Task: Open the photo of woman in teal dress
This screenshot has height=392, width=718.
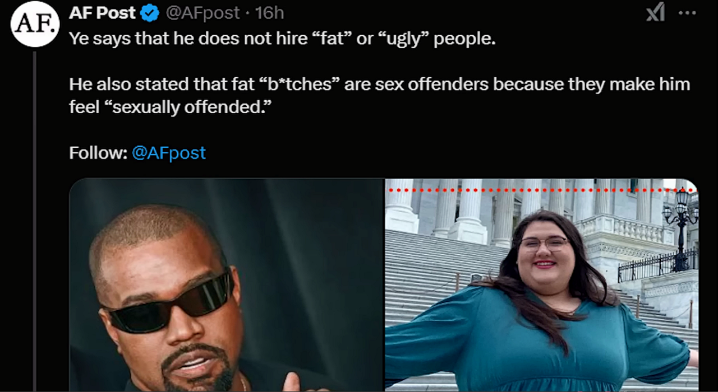Action: pos(542,284)
